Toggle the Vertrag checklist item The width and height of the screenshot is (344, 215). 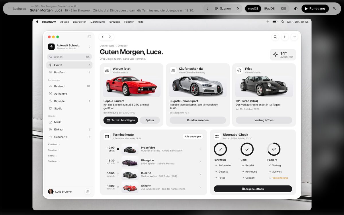pos(275,165)
